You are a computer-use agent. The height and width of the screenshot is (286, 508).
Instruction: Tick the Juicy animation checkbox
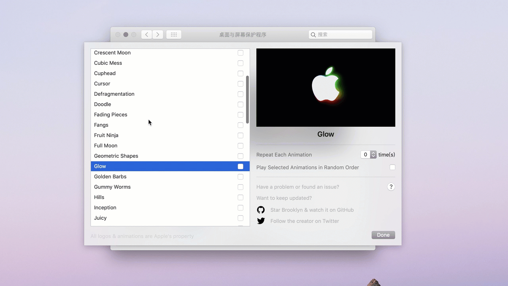coord(241,218)
